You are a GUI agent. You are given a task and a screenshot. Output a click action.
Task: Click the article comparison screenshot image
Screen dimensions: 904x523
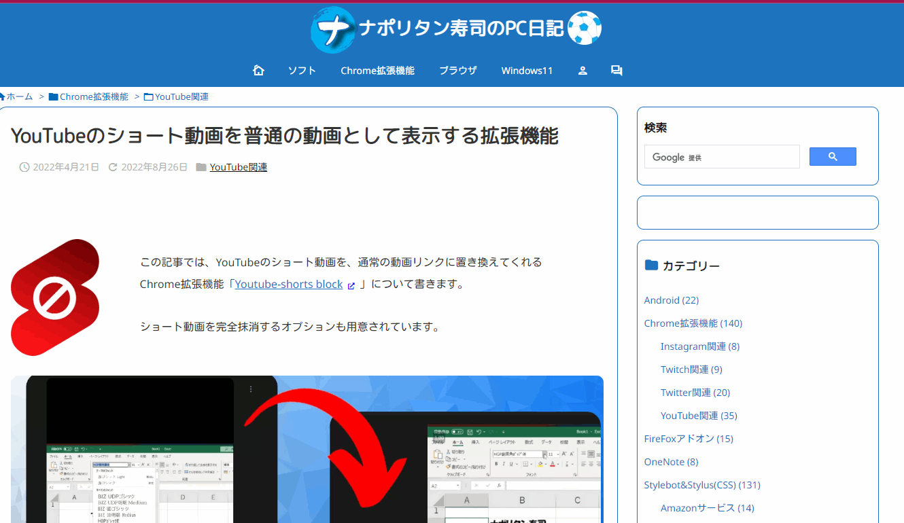[307, 449]
